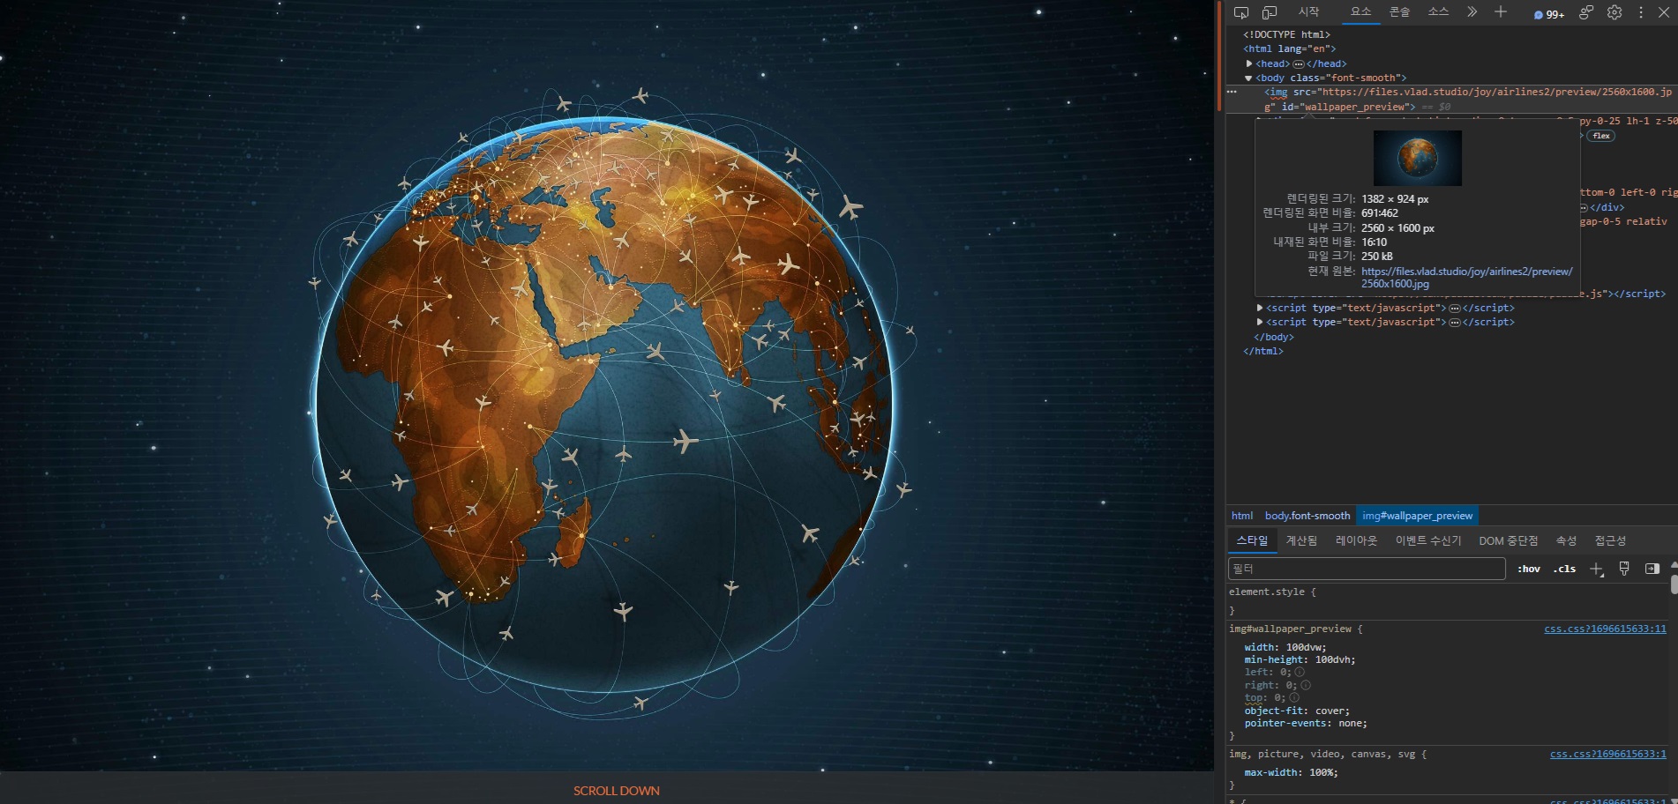Expand the head element node
Viewport: 1678px width, 804px height.
[1249, 63]
